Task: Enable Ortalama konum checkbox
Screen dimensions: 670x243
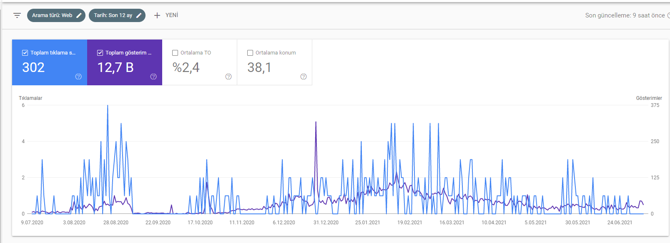Action: tap(250, 53)
